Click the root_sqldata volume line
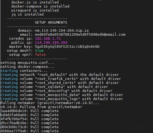 pos(54,87)
